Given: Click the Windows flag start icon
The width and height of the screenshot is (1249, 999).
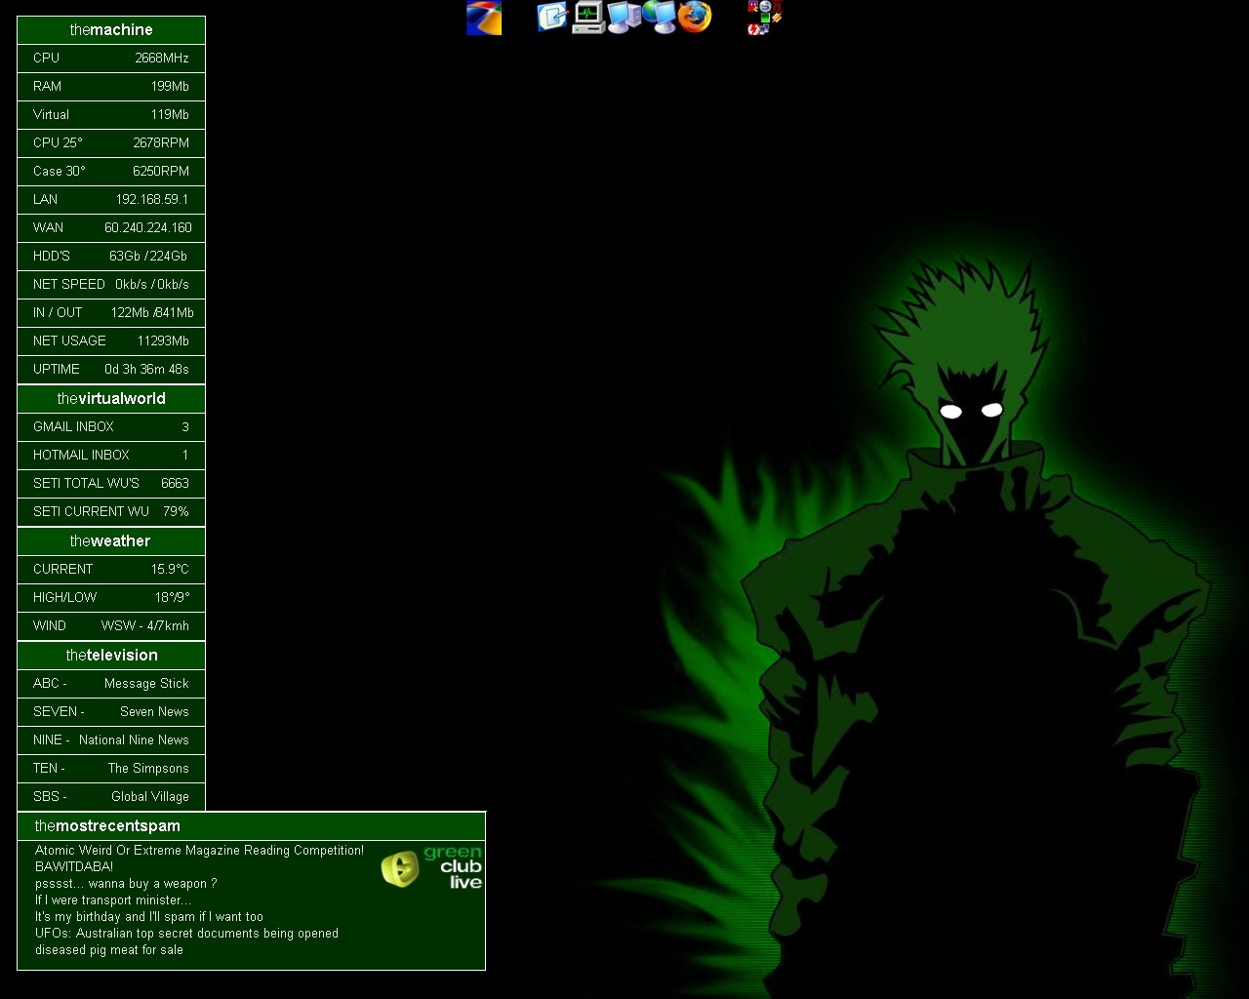Looking at the screenshot, I should coord(484,19).
